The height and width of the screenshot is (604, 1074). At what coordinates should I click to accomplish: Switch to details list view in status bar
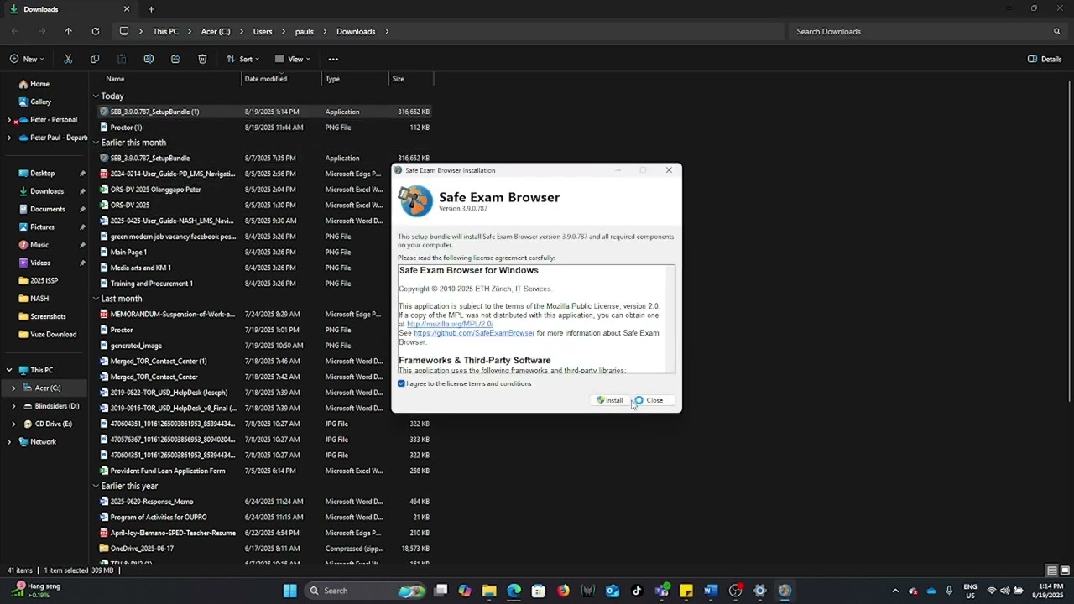(1051, 570)
